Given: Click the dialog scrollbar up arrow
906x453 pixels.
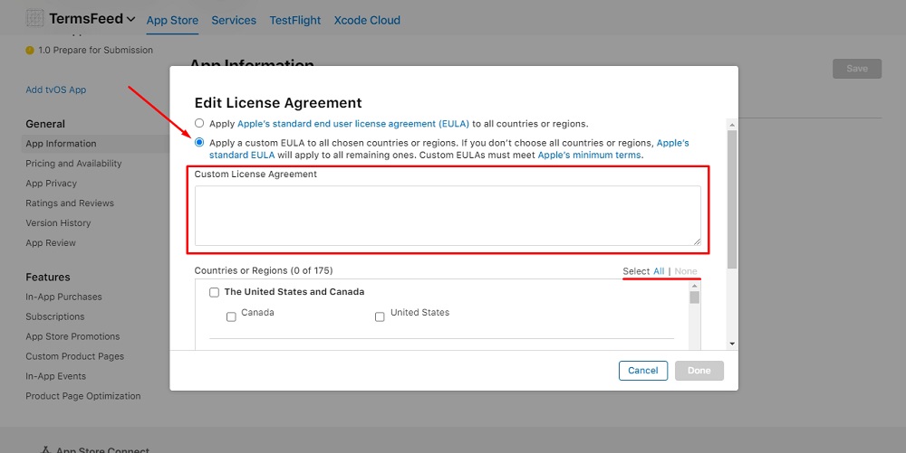Looking at the screenshot, I should 732,125.
